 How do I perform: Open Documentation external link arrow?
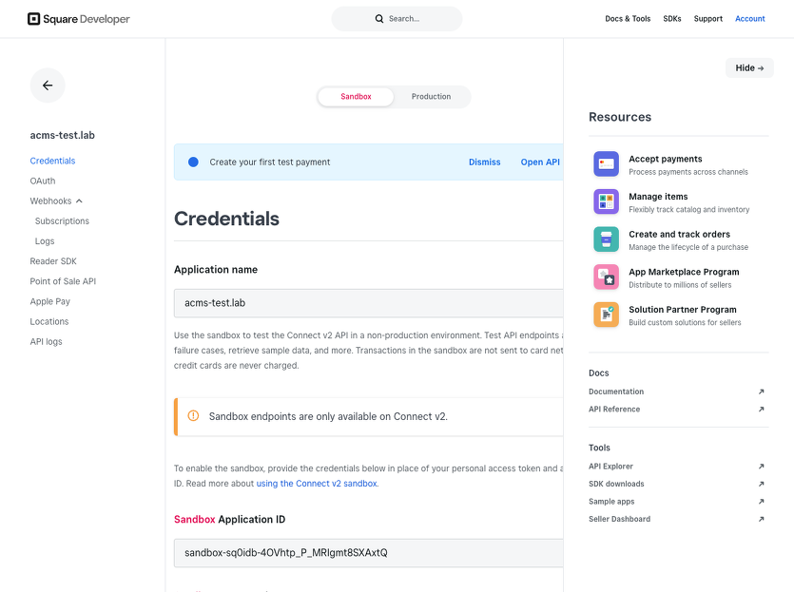tap(761, 391)
